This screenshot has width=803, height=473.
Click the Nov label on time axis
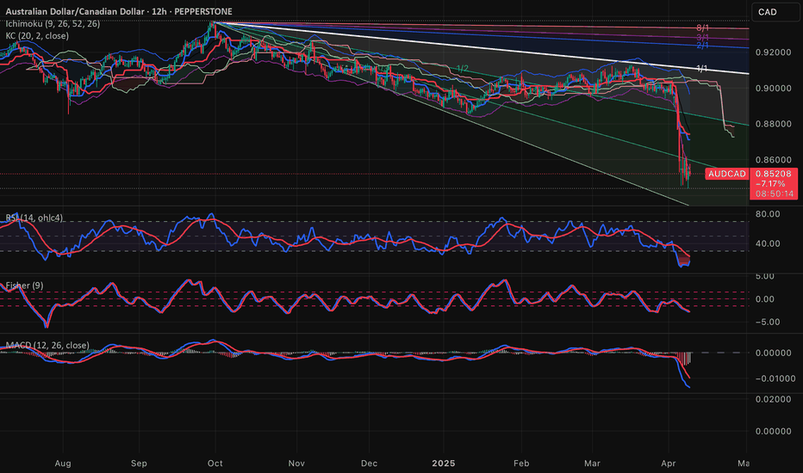296,464
